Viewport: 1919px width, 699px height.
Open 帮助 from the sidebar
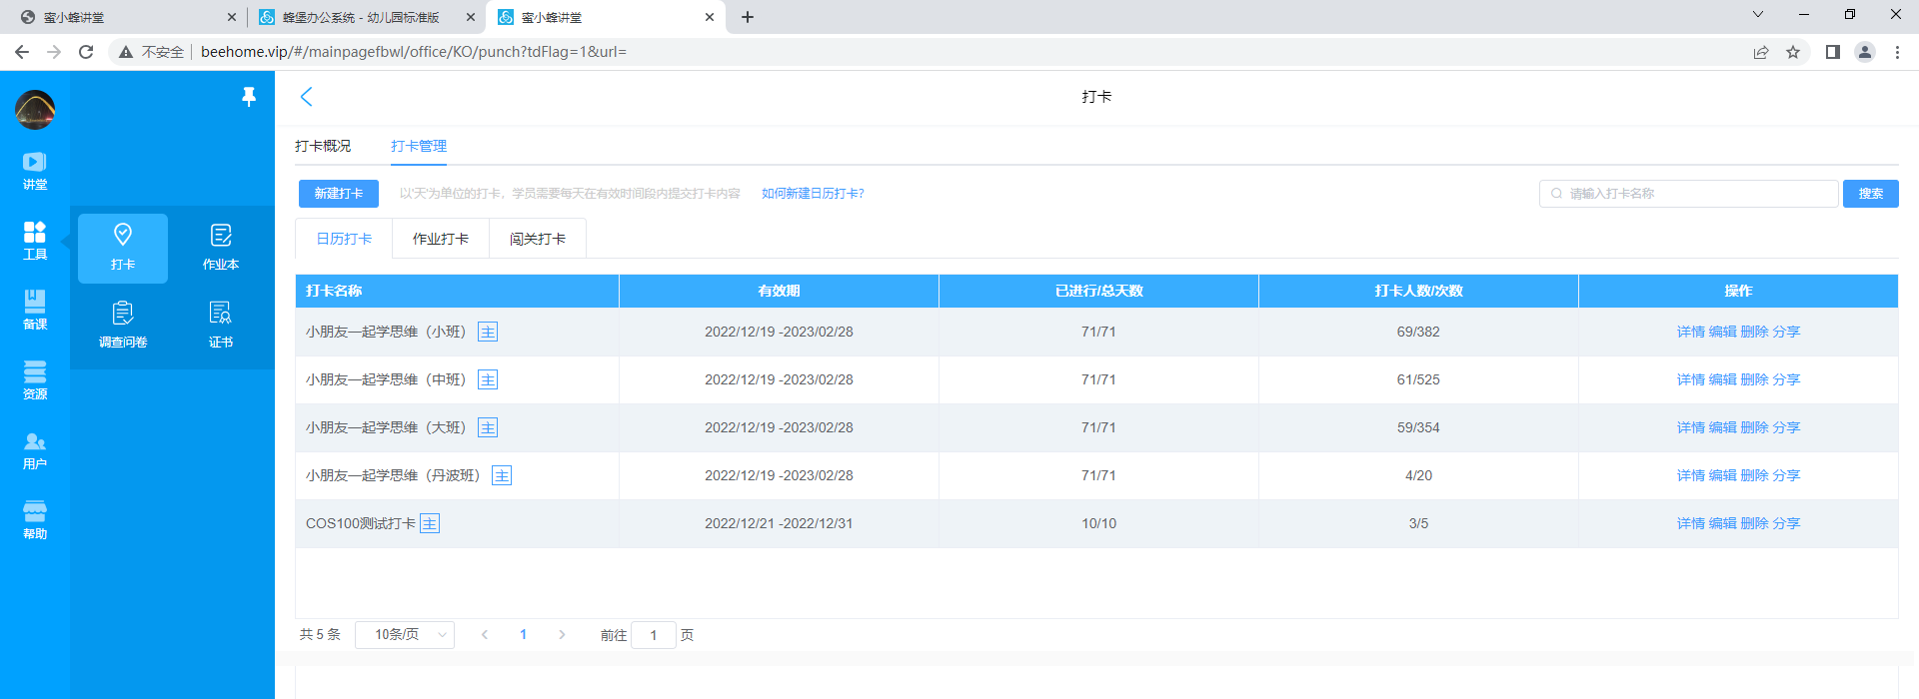tap(35, 519)
